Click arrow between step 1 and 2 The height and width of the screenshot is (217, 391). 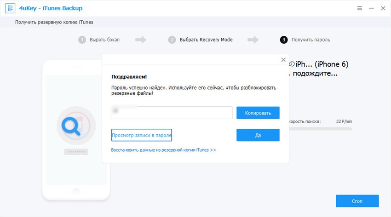pyautogui.click(x=141, y=40)
